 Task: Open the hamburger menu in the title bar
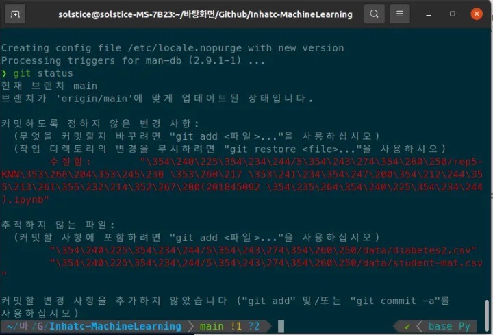tap(400, 14)
